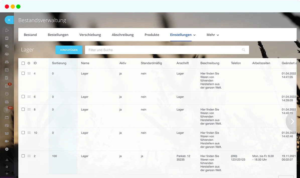Click the Parkstr. 12 35235 address cell

pyautogui.click(x=183, y=158)
